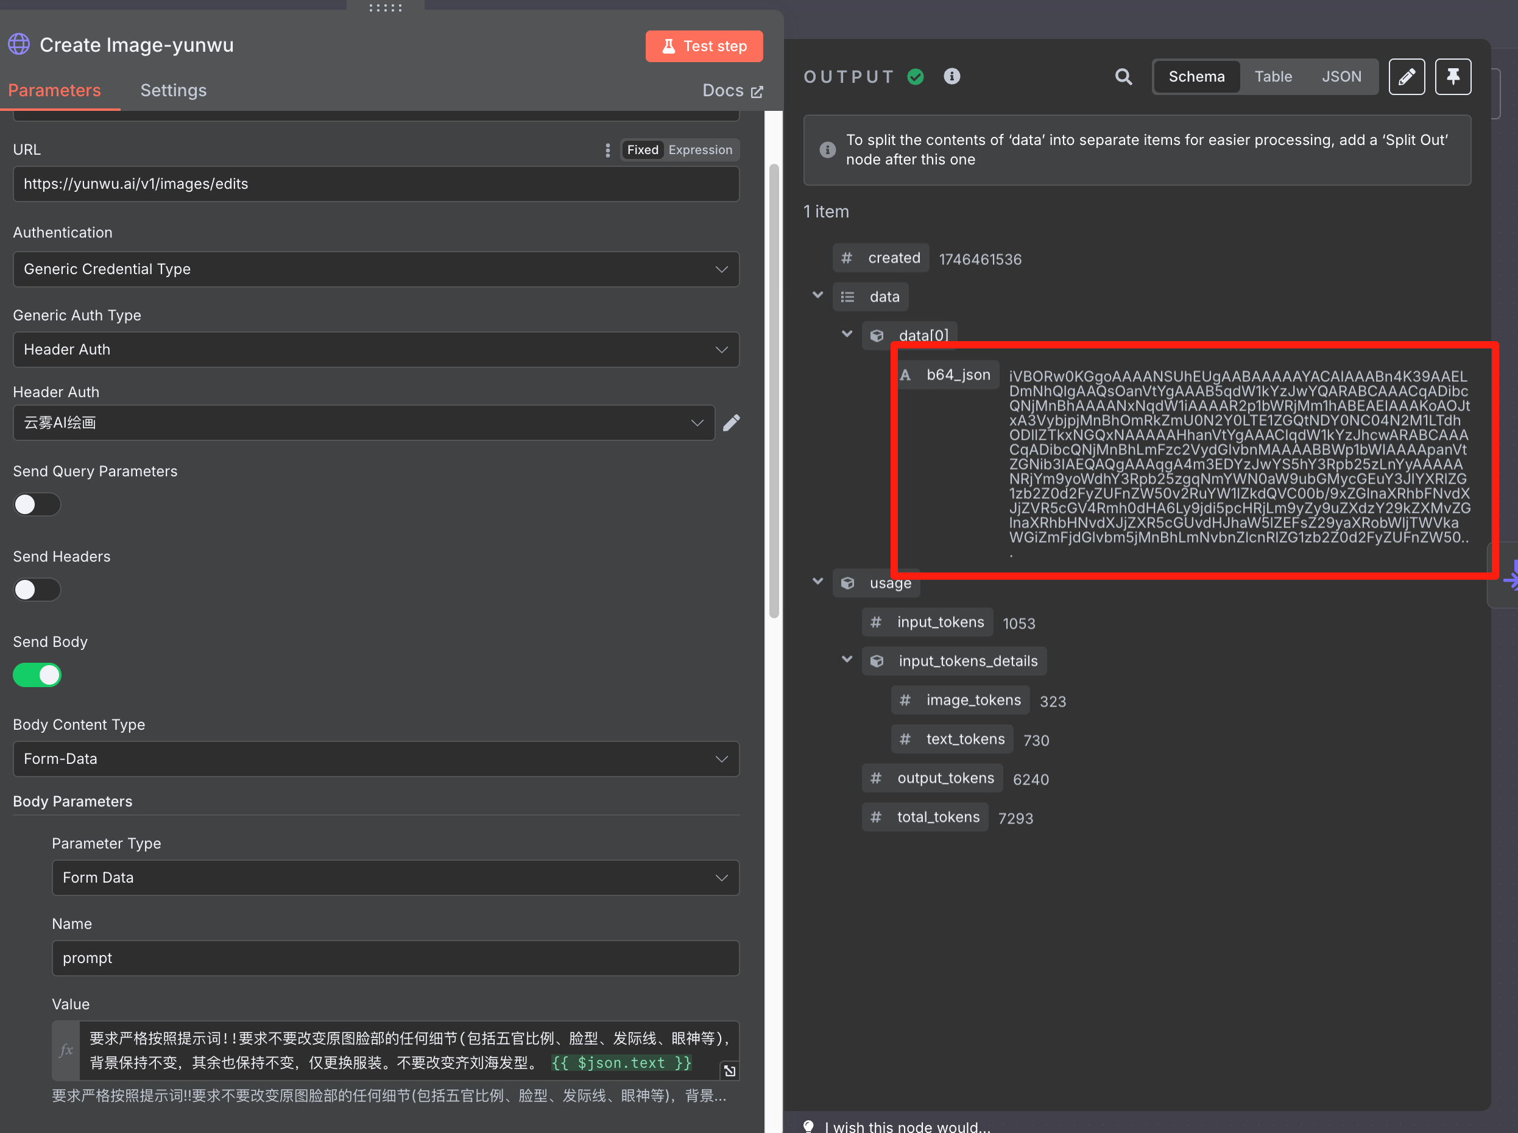Click the lightbulb feedback icon
The height and width of the screenshot is (1133, 1518).
tap(809, 1126)
